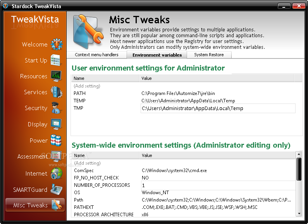Click the TEMP value path
The image size is (308, 224).
(x=188, y=101)
